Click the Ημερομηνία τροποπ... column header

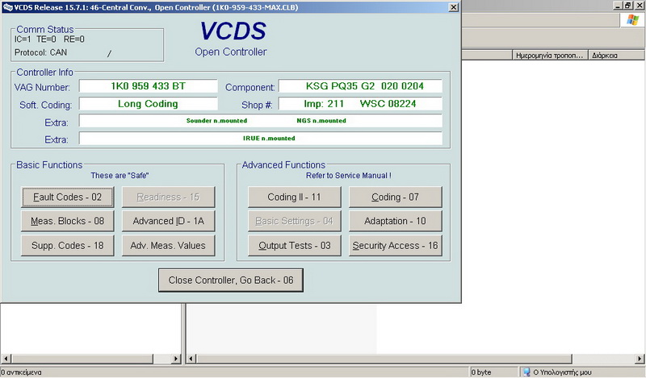550,55
